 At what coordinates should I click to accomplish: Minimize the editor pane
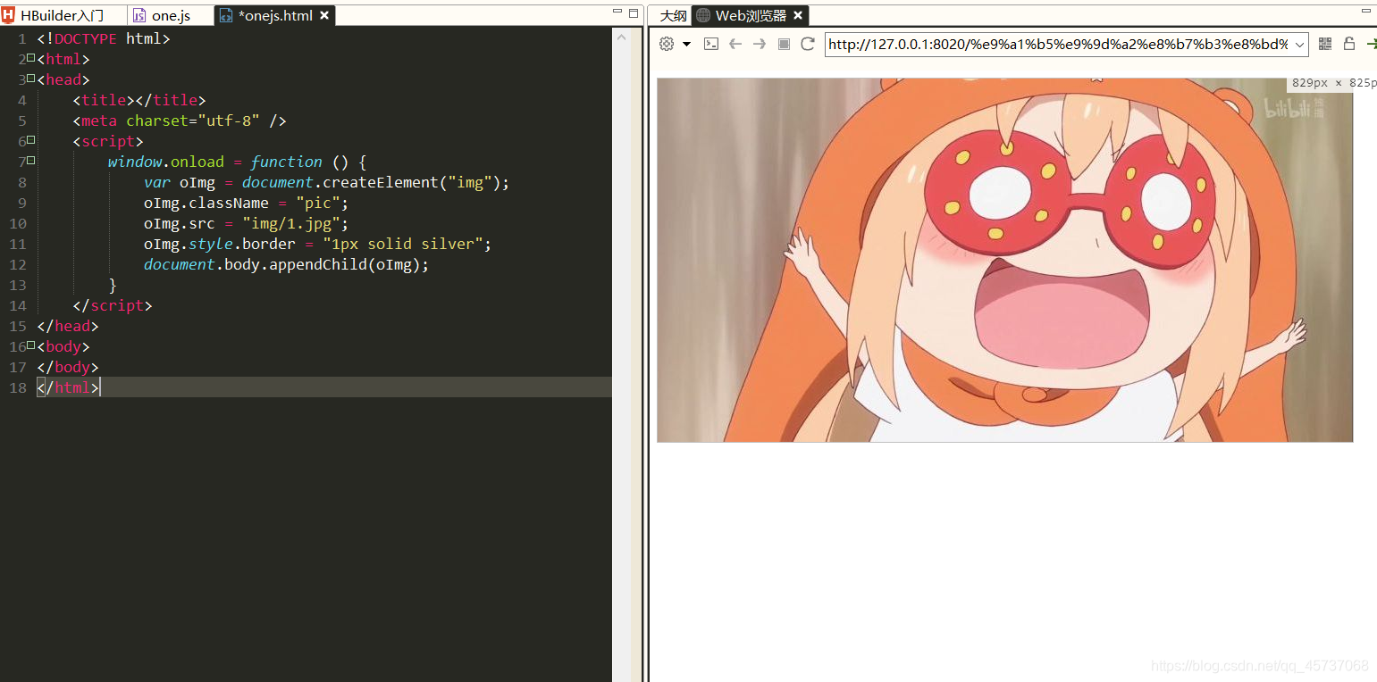[x=617, y=12]
